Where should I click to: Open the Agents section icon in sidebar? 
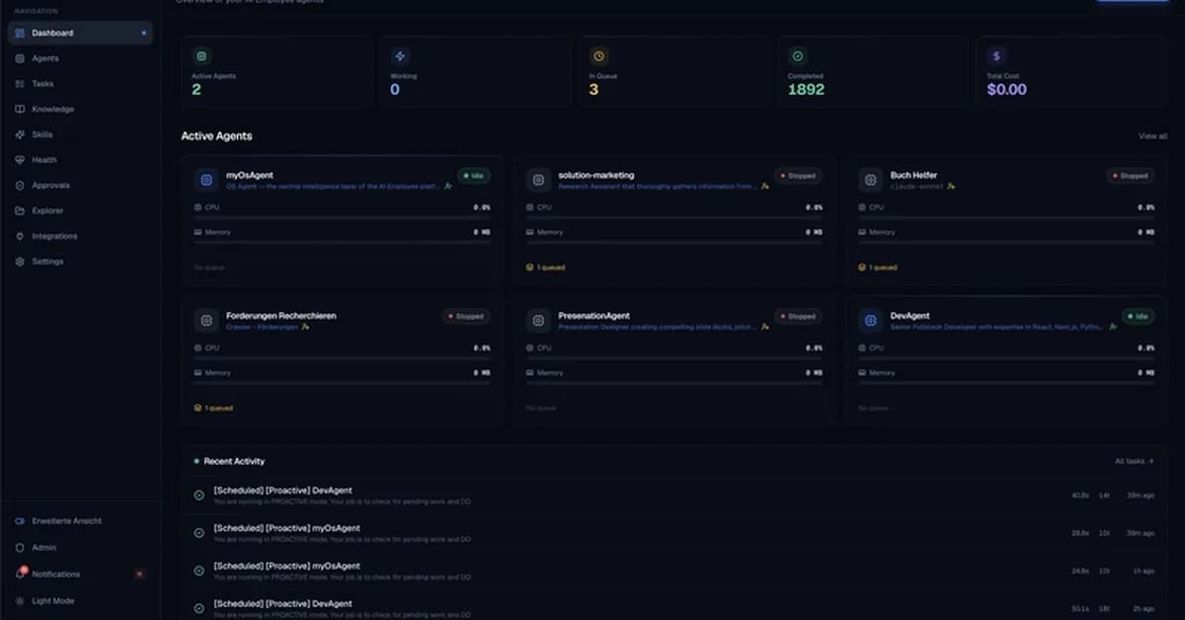click(x=21, y=57)
